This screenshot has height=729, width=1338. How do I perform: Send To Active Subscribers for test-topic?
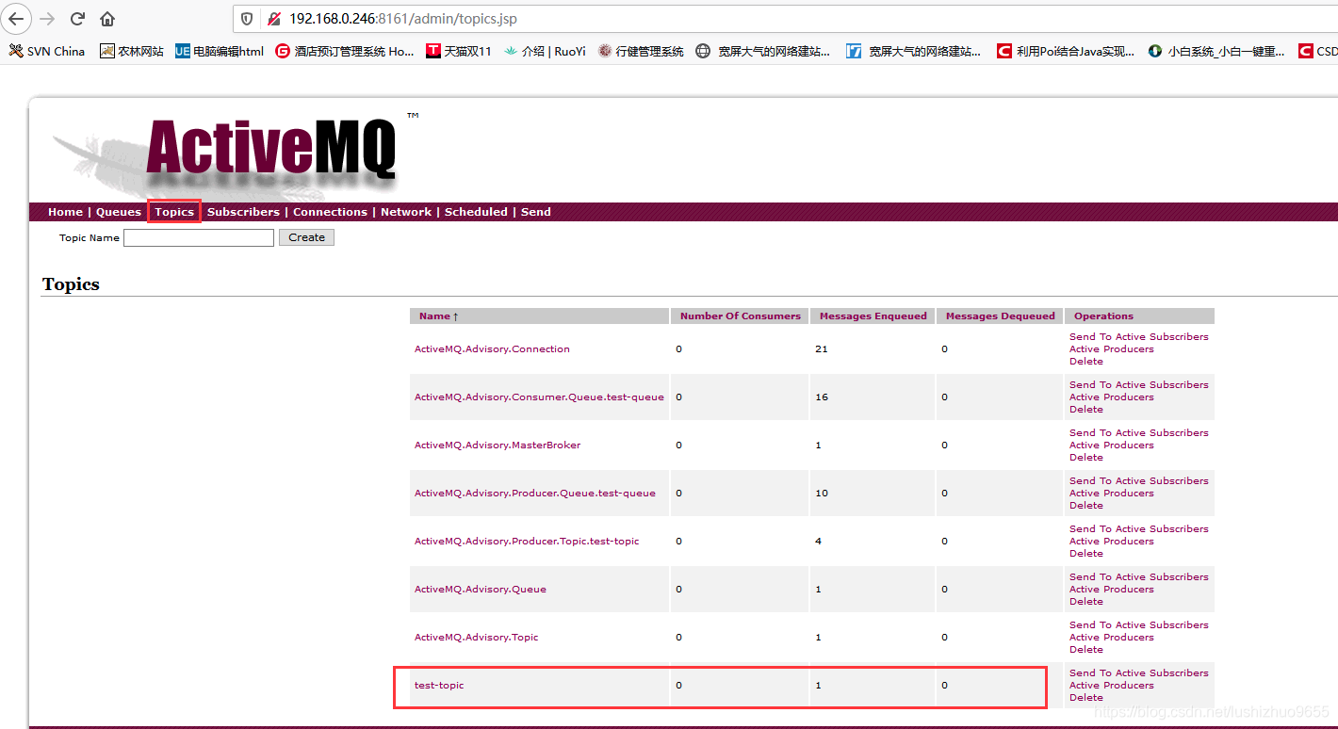point(1138,673)
